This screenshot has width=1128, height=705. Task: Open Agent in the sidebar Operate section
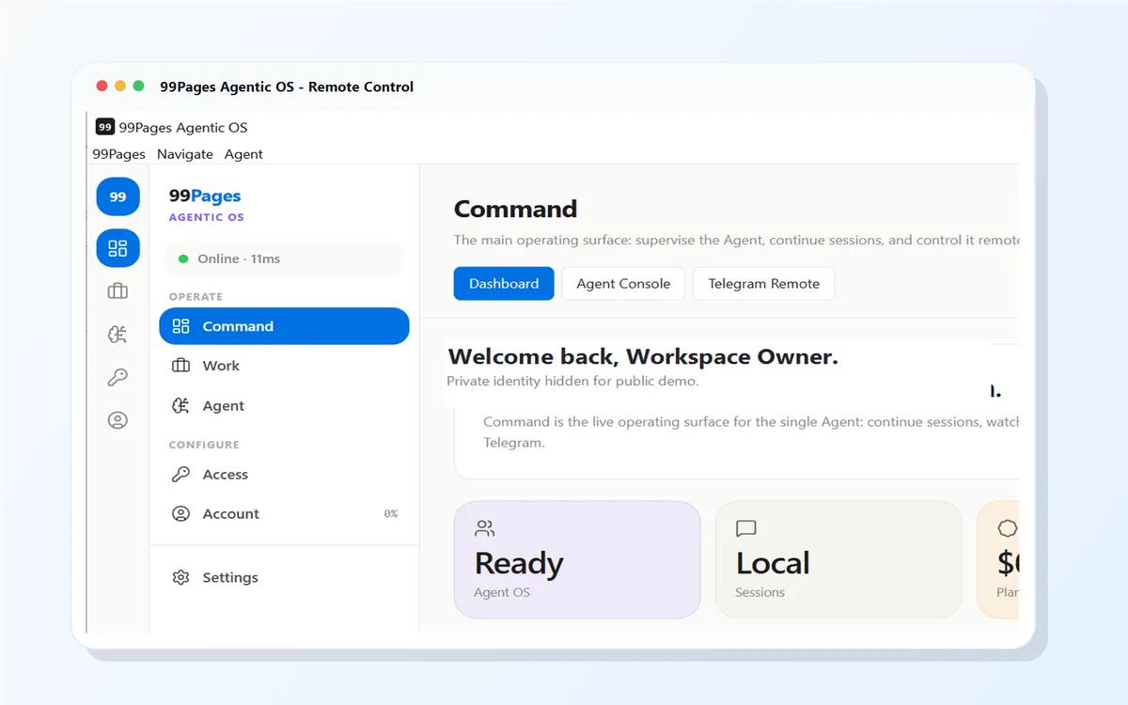284,406
